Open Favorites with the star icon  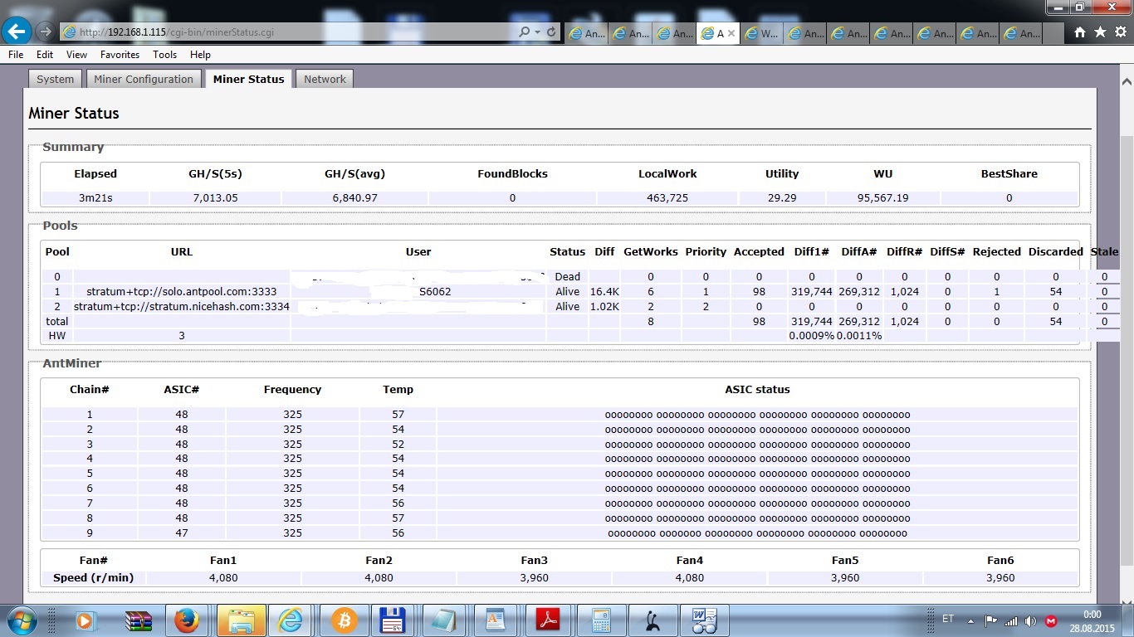(x=1100, y=32)
